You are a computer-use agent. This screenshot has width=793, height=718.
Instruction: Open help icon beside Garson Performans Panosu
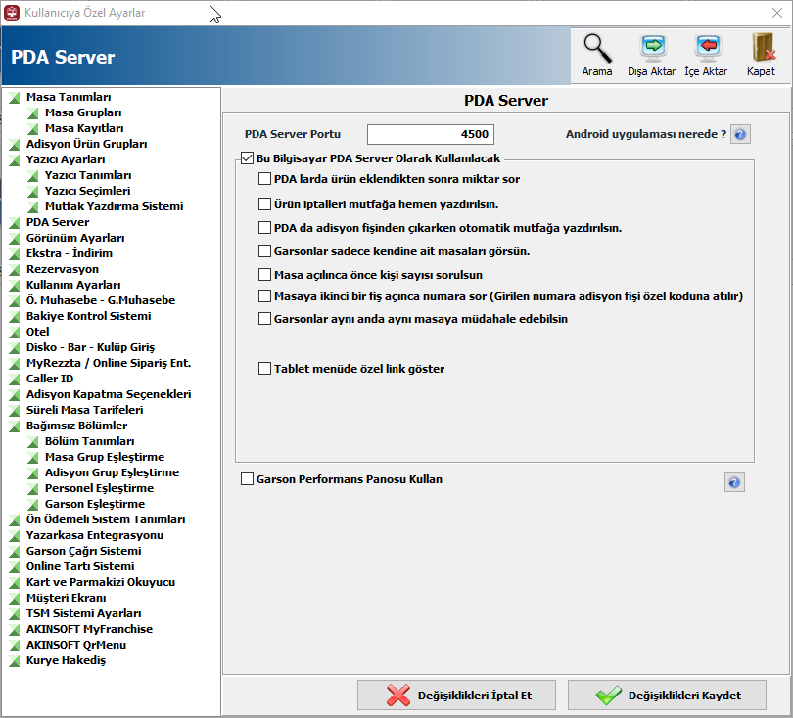734,482
